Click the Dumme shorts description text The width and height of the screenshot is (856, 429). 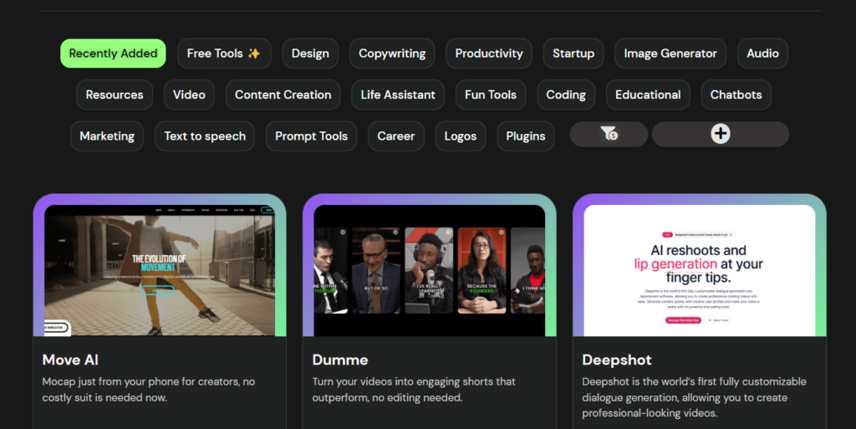[414, 390]
